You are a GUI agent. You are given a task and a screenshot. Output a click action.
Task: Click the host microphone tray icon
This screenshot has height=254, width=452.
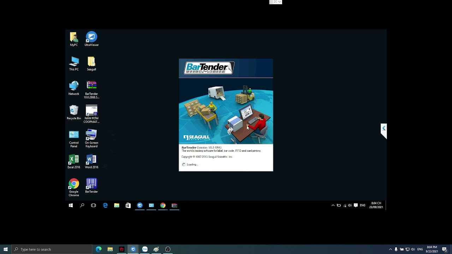coord(396,249)
